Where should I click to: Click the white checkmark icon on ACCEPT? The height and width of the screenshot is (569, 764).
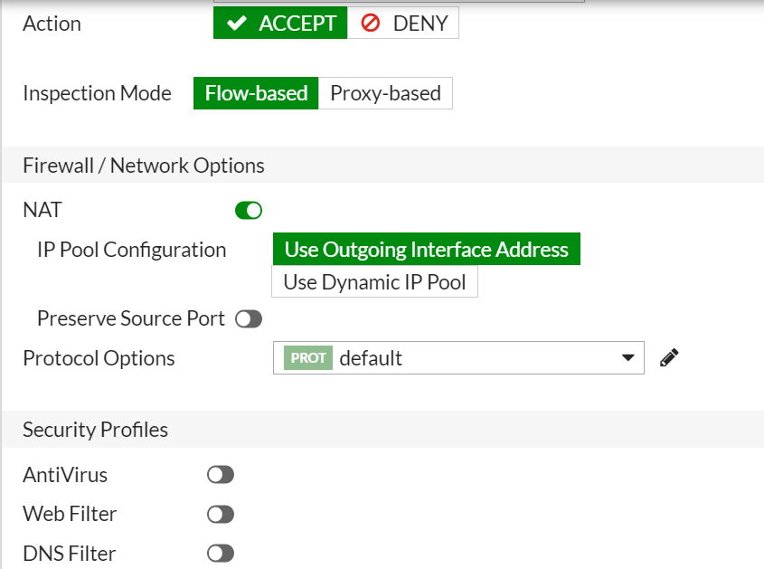pos(237,23)
